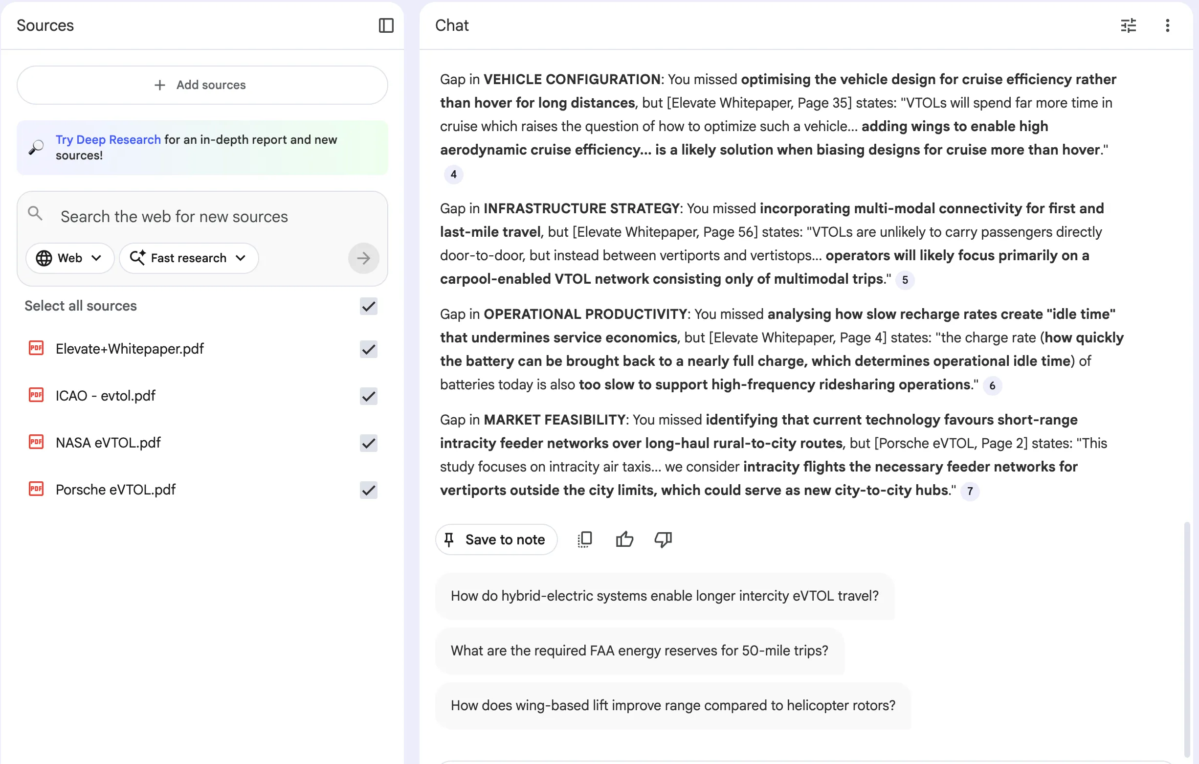The height and width of the screenshot is (764, 1199).
Task: Give thumbs down to response
Action: coord(663,539)
